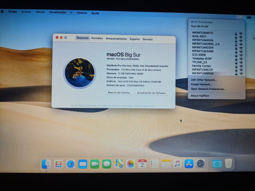Click the serial number C02D30KSP3XY
The height and width of the screenshot is (191, 255).
(136, 86)
